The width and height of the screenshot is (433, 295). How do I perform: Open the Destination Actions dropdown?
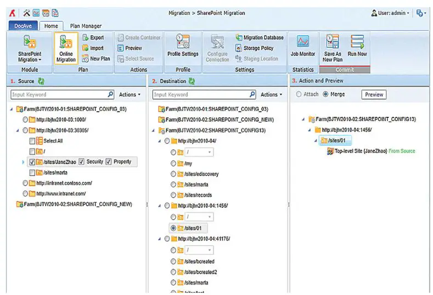(x=271, y=94)
